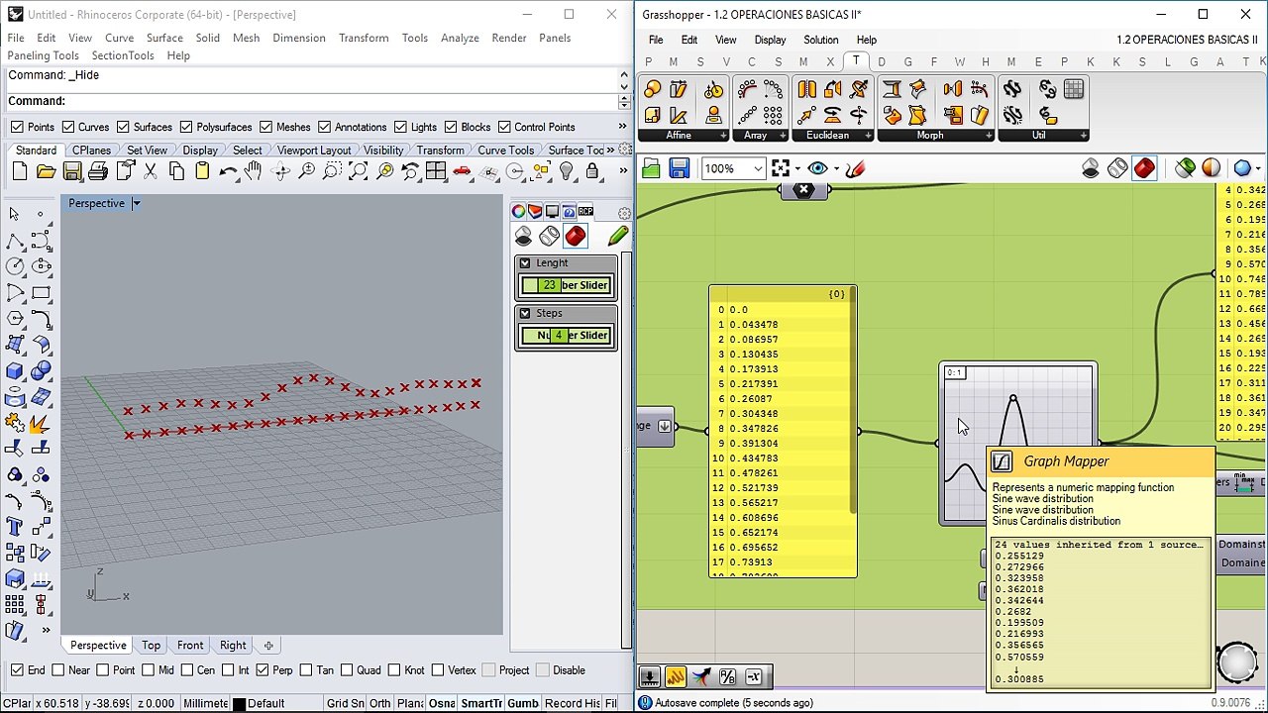Click Rhino's Print icon
Screen dimensions: 1268x713
point(97,172)
